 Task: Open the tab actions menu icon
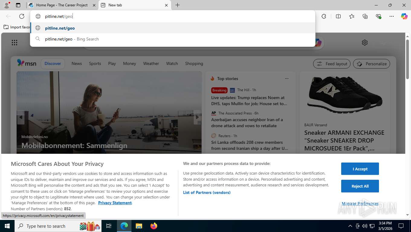pos(18,5)
